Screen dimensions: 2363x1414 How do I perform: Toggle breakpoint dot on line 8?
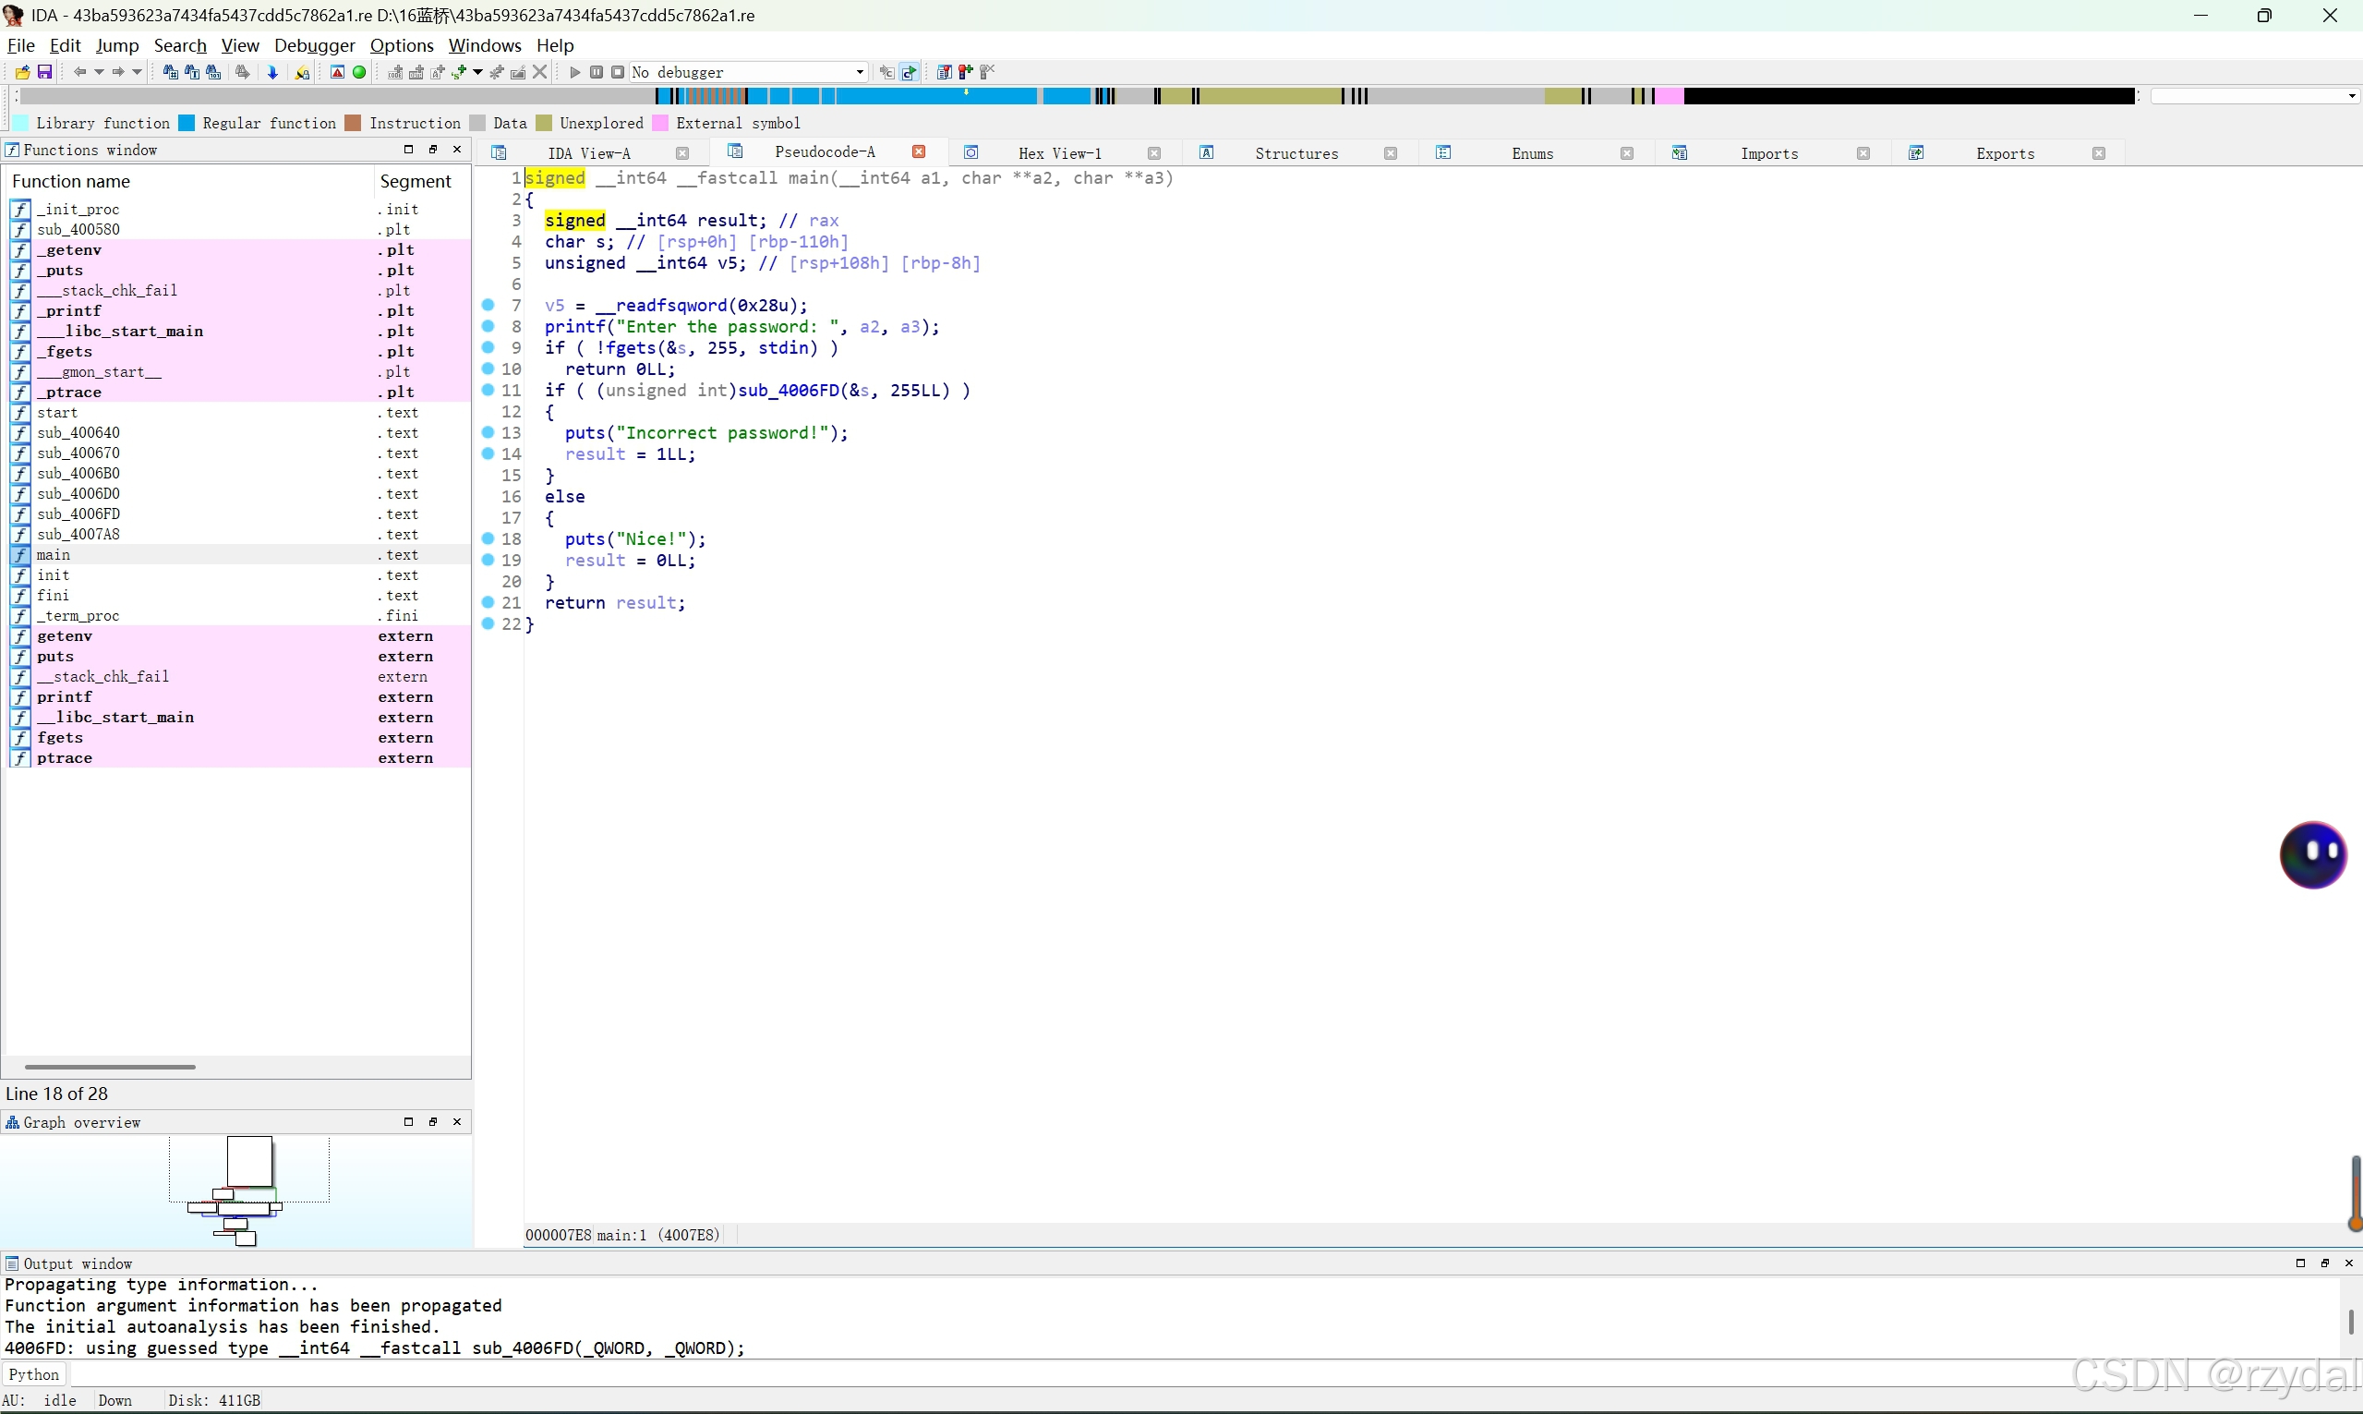click(x=488, y=327)
